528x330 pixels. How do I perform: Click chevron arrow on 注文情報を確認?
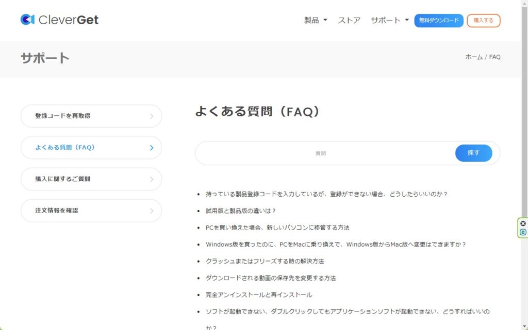(x=152, y=211)
